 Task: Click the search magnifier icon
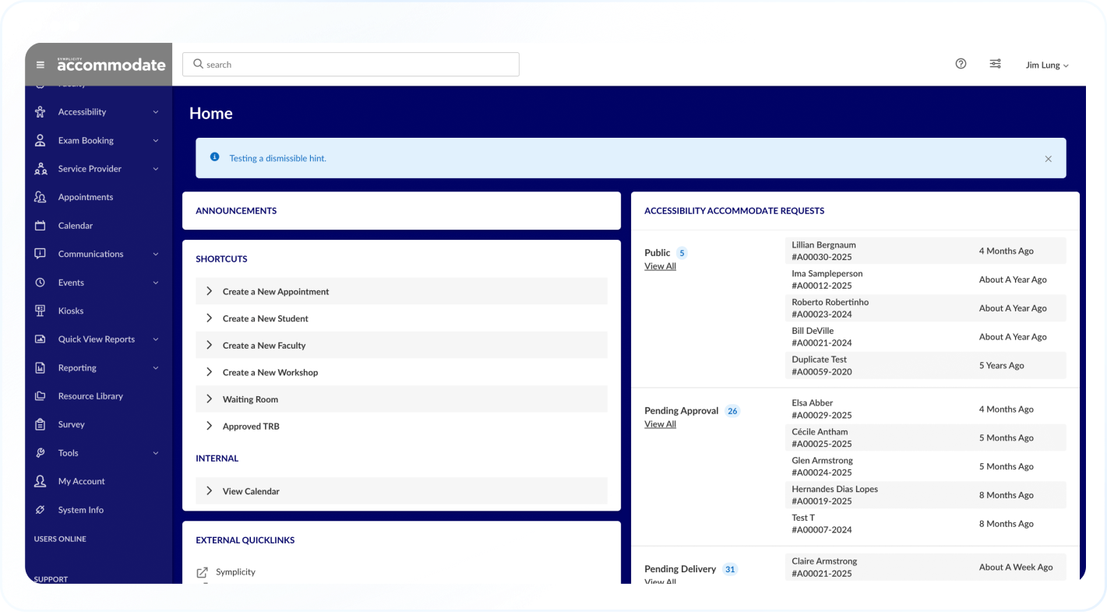click(x=198, y=64)
